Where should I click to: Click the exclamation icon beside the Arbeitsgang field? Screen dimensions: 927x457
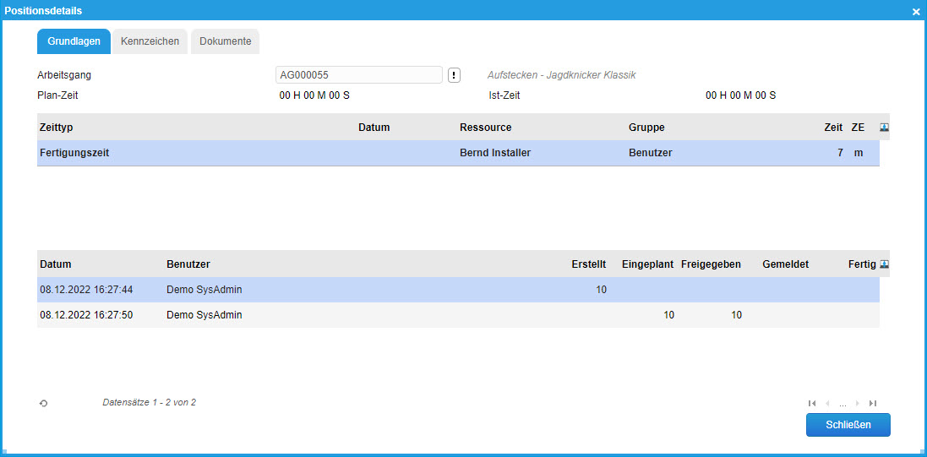point(454,75)
